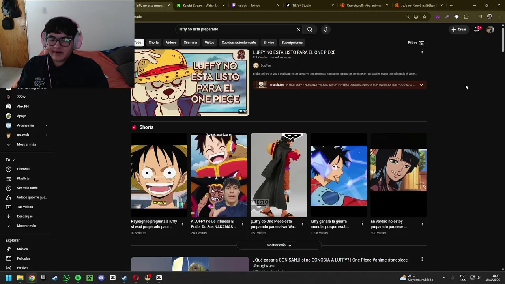Switch to the Crunchyroll browser tab
Screen dimensions: 505x284
[364, 6]
